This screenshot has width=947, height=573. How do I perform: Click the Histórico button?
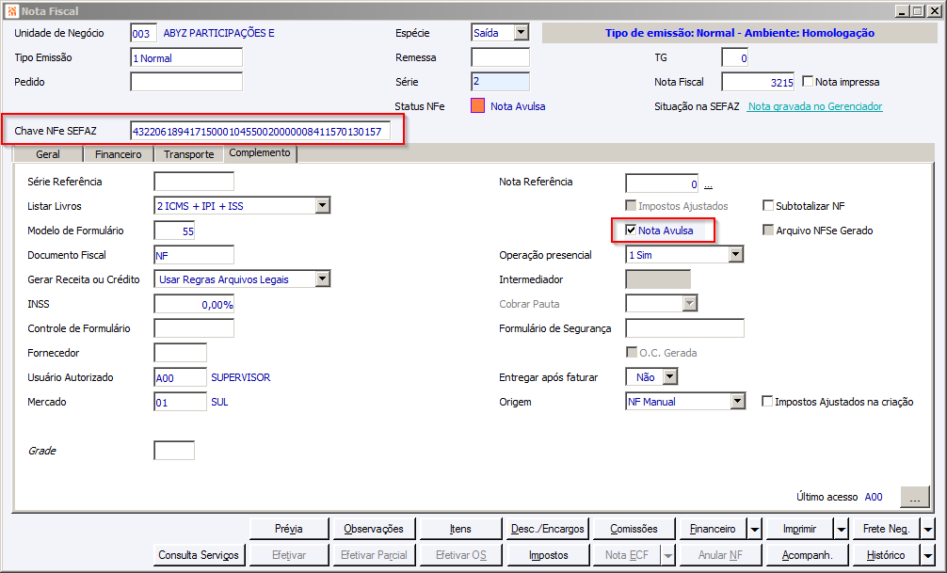tap(887, 555)
